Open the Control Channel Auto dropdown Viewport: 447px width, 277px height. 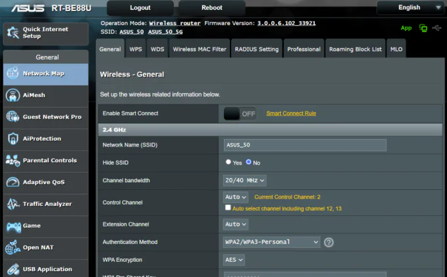[236, 197]
